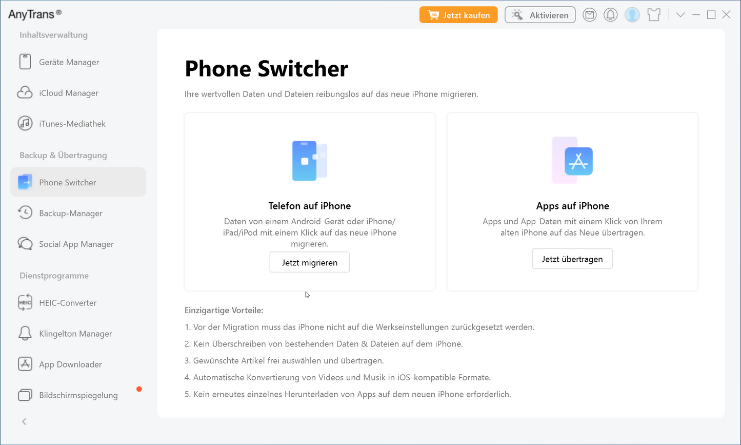Click the Aktivieren button
Screen dimensions: 741x445
pos(540,15)
